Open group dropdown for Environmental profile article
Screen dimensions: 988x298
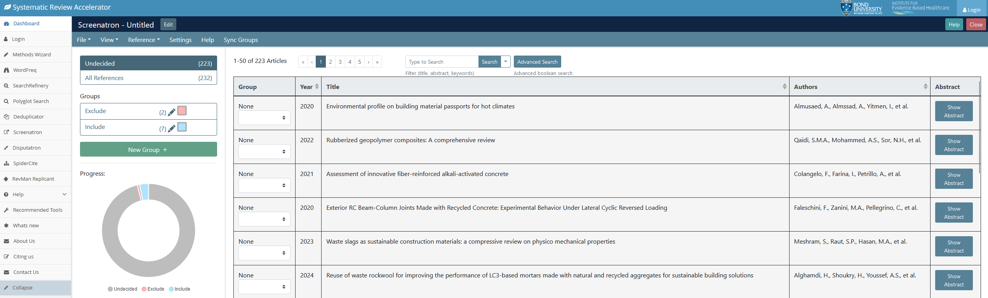pos(264,118)
